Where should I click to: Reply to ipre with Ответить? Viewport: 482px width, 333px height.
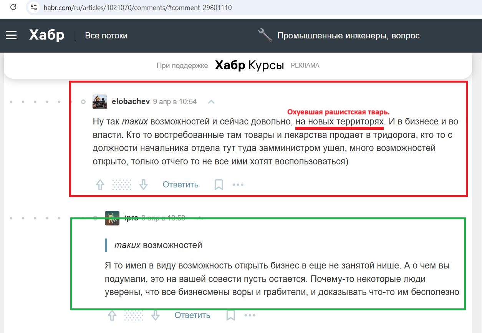[192, 316]
